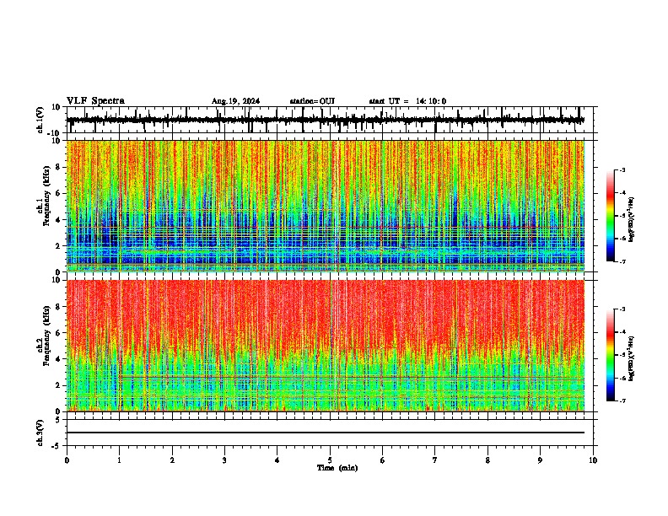The width and height of the screenshot is (668, 516).
Task: Select the date label "Aug.19, 2024"
Action: pos(235,101)
